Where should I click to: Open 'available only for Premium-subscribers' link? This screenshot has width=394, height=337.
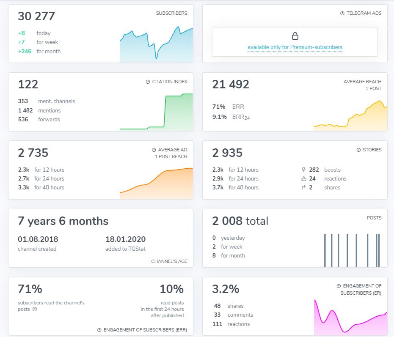coord(295,47)
